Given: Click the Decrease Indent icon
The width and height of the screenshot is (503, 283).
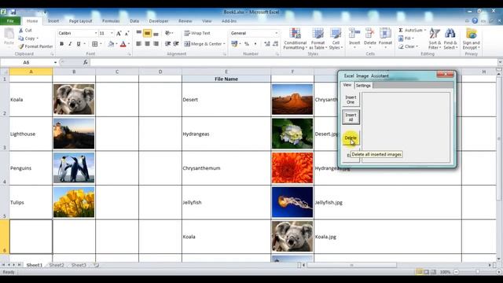Looking at the screenshot, I should tap(167, 44).
